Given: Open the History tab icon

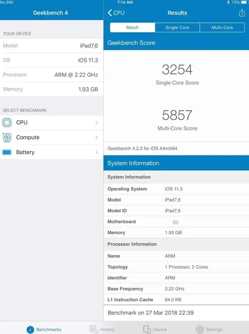Looking at the screenshot, I should (x=93, y=329).
